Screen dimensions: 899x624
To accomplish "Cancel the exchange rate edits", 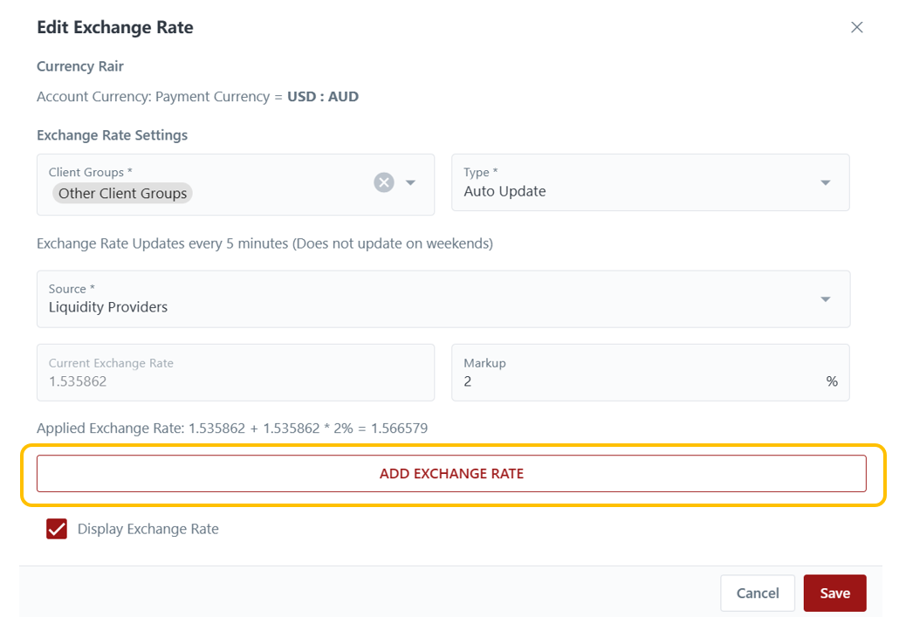I will pos(757,593).
